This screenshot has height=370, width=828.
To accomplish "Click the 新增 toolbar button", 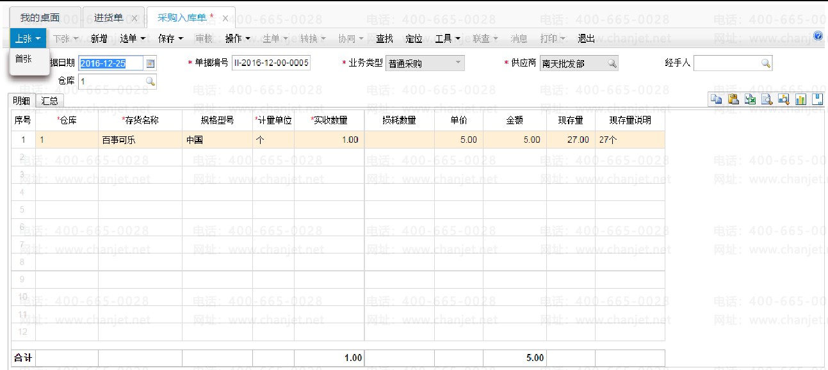I will [99, 39].
